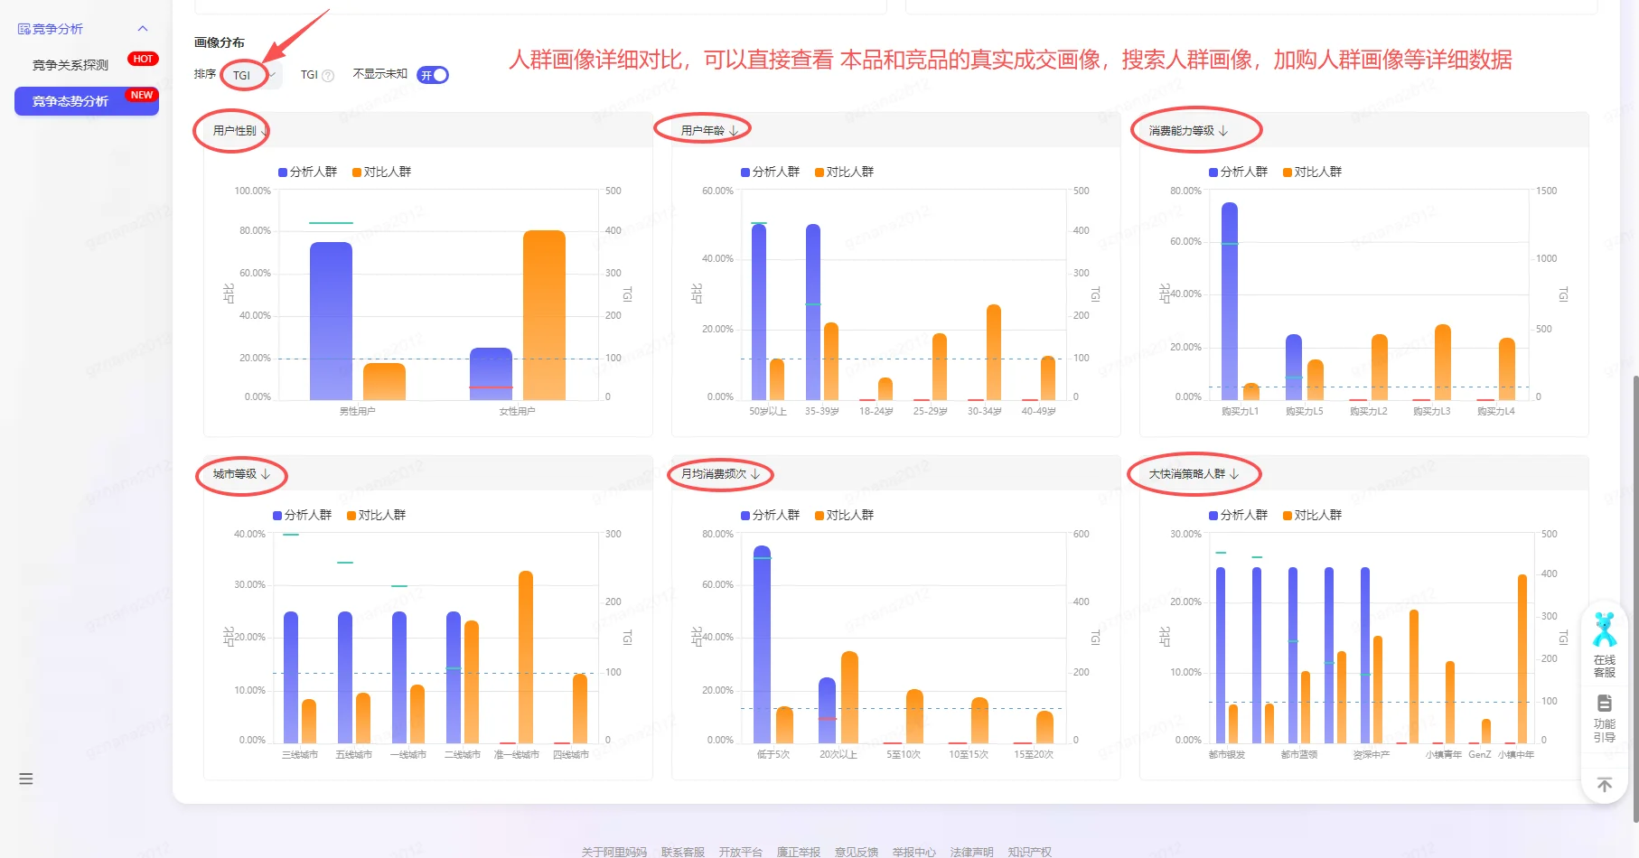
Task: Select 竞争关系探测 in the sidebar
Action: (x=69, y=63)
